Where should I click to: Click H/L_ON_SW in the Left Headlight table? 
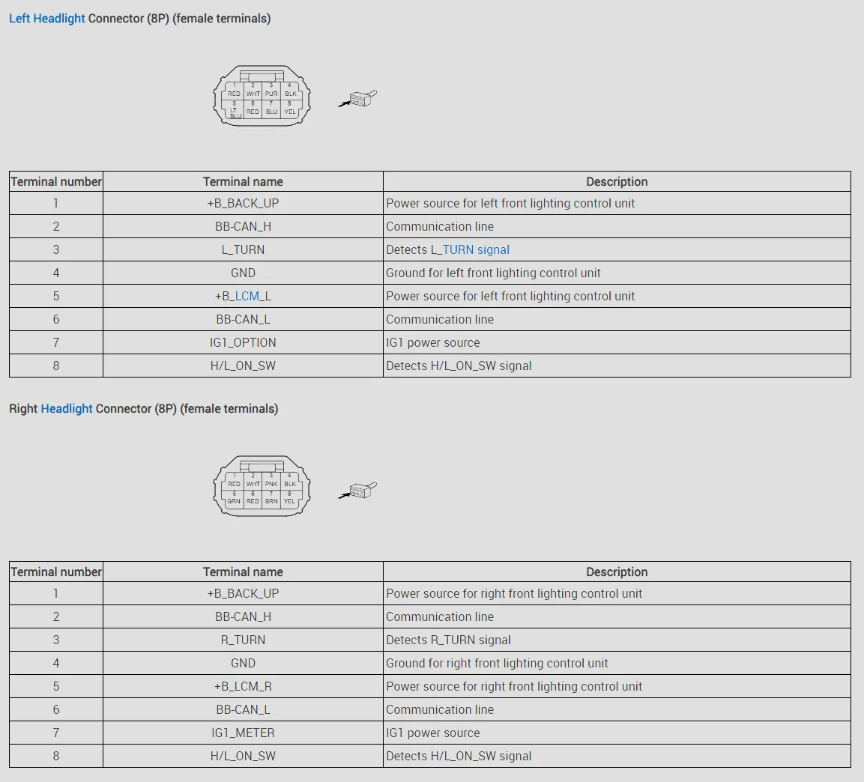point(243,366)
